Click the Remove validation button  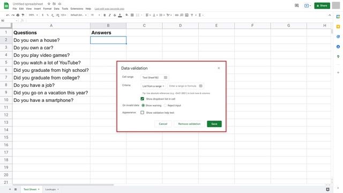[x=189, y=124]
